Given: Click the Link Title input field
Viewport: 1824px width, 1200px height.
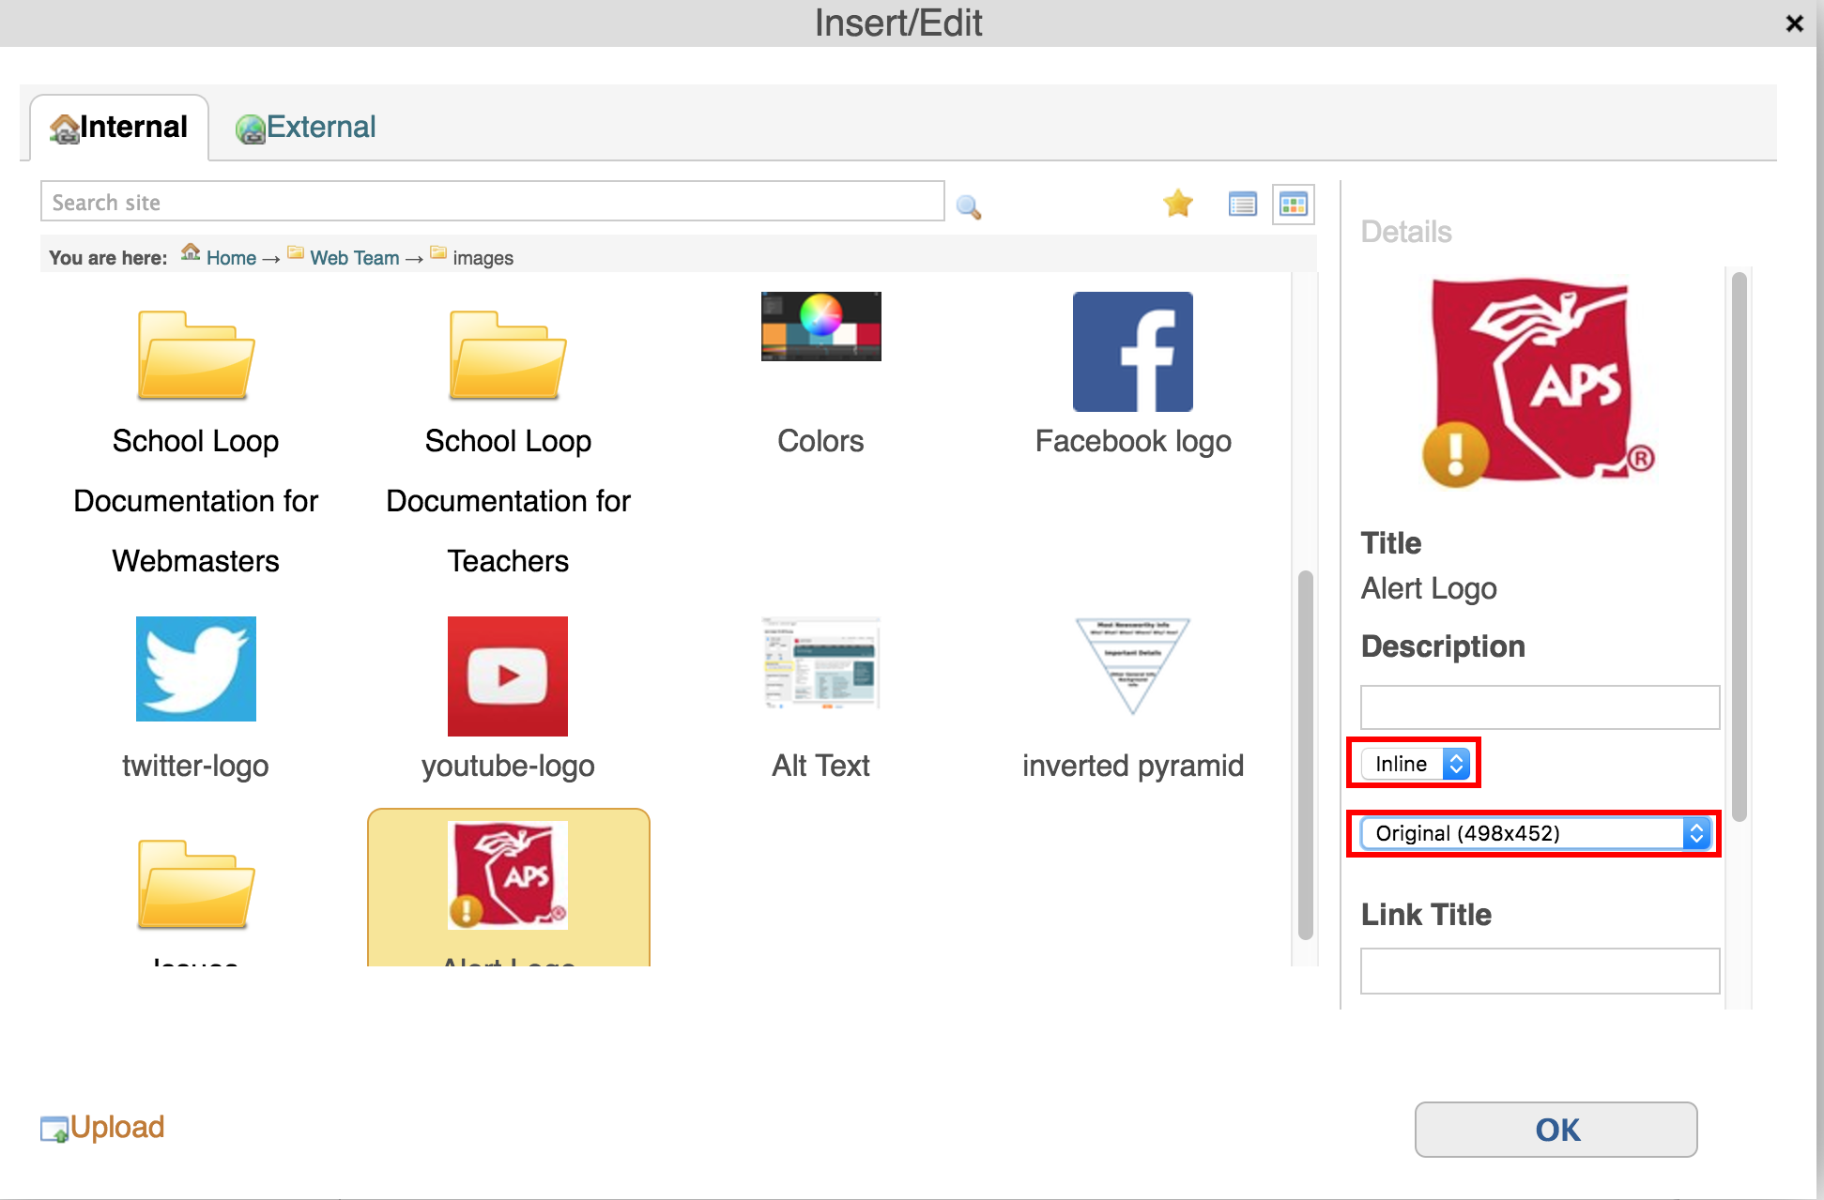Looking at the screenshot, I should click(1540, 971).
